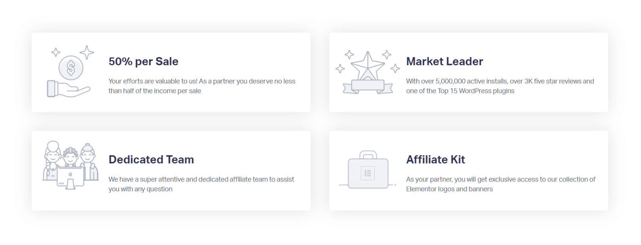641x245 pixels.
Task: Open the "Affiliate Kit" heading
Action: (x=435, y=159)
